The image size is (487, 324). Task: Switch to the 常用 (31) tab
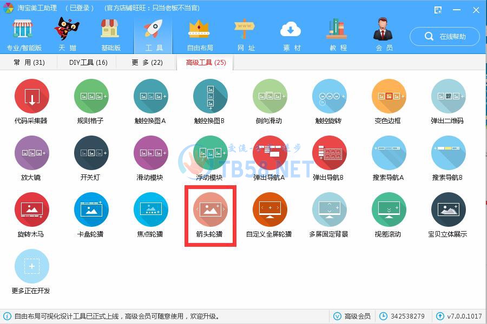tap(29, 63)
